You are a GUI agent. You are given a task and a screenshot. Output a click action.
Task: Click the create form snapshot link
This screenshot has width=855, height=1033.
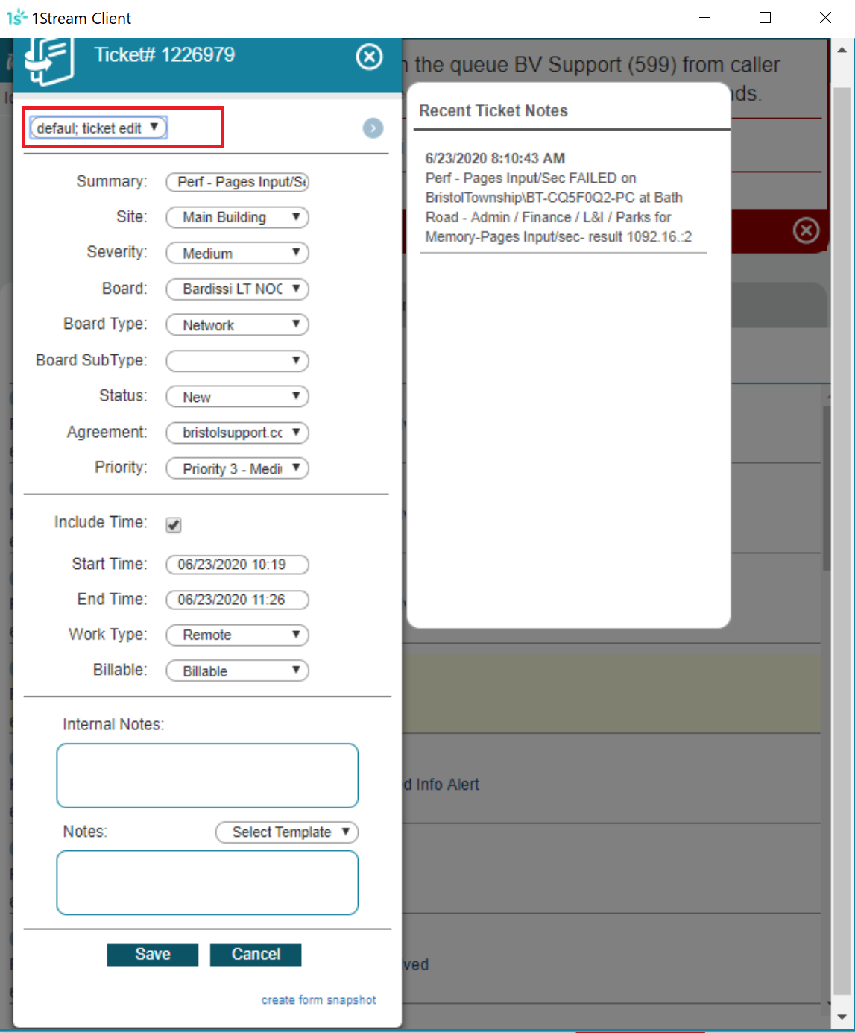[x=318, y=1000]
